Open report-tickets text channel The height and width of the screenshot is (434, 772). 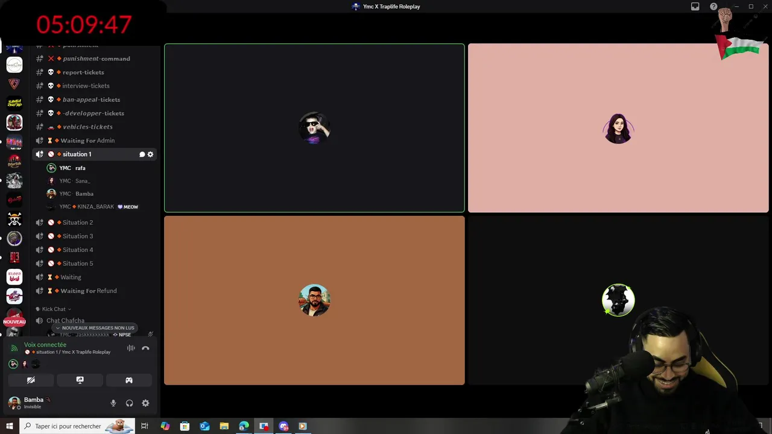pos(95,72)
